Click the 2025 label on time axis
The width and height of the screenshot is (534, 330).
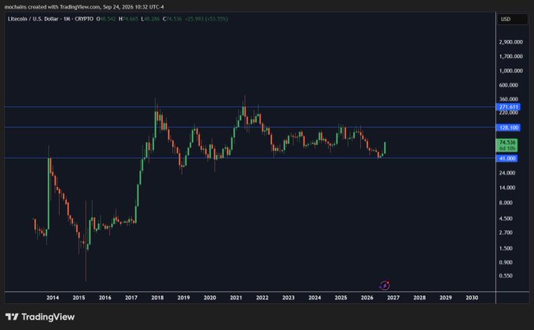coord(341,298)
